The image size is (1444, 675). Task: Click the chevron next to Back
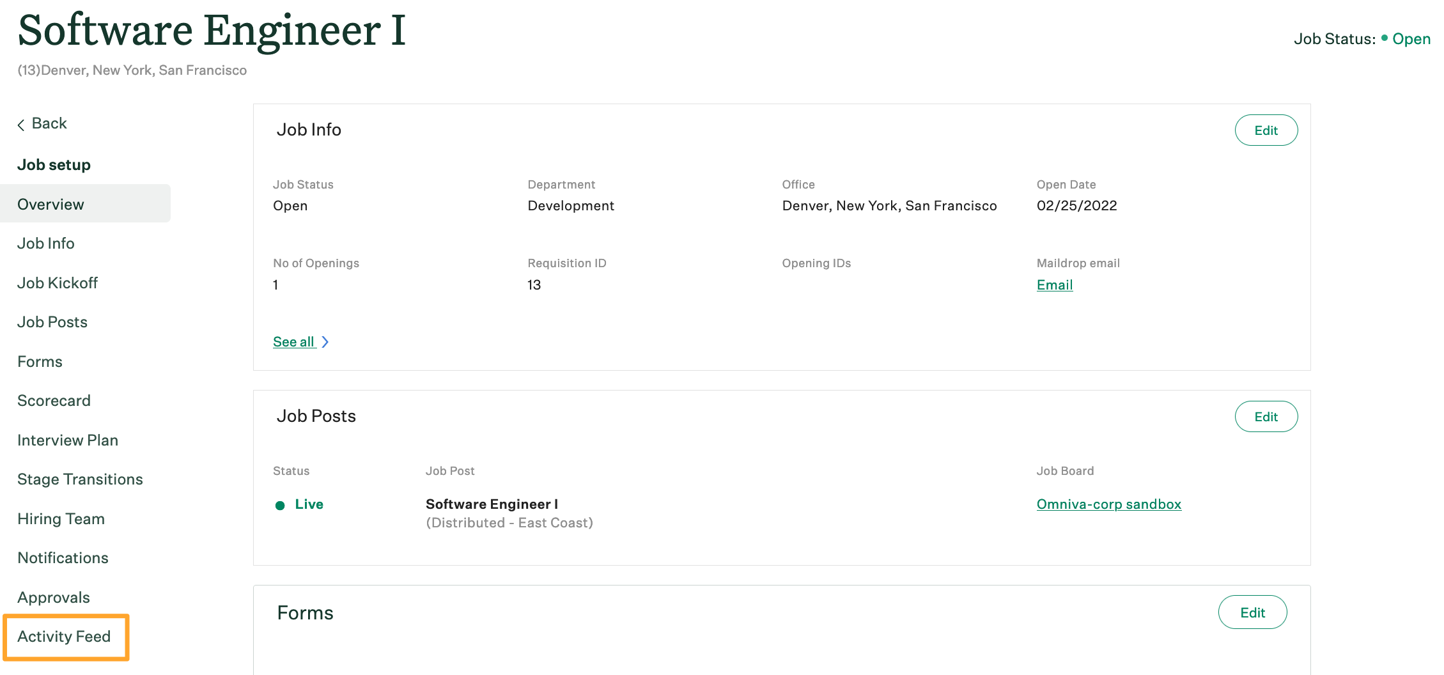click(21, 123)
